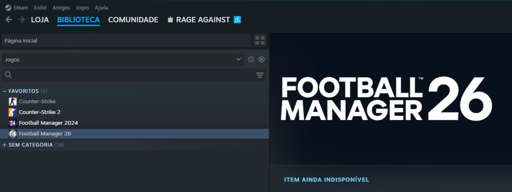The image size is (512, 192).
Task: Open the advanced filter options icon
Action: [x=260, y=75]
